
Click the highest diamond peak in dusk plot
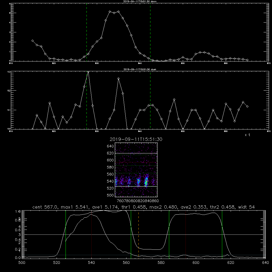88,72
